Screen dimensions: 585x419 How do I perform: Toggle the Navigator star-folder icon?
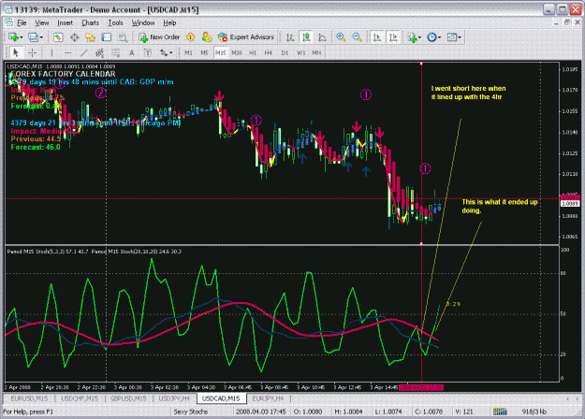point(90,36)
